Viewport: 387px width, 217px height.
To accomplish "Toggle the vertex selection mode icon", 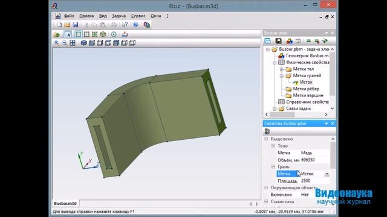I will (95, 34).
